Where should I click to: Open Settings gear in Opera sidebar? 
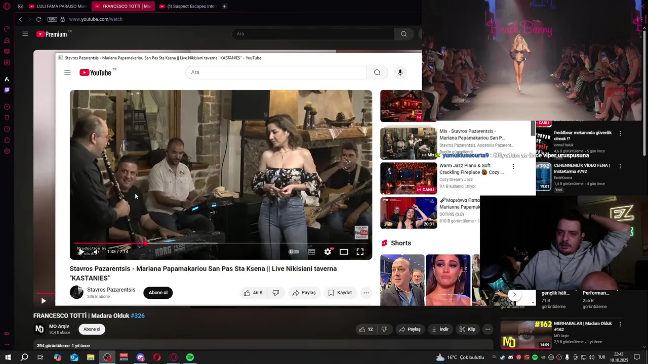(x=7, y=151)
